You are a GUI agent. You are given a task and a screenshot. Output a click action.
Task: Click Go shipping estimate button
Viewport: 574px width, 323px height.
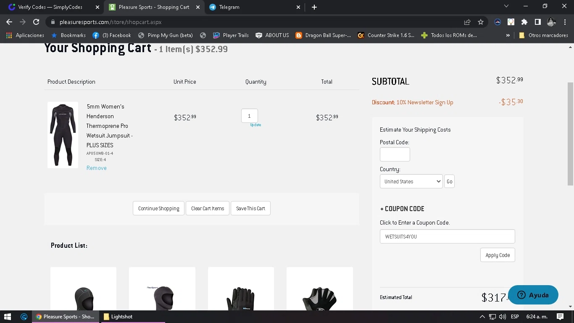tap(450, 181)
